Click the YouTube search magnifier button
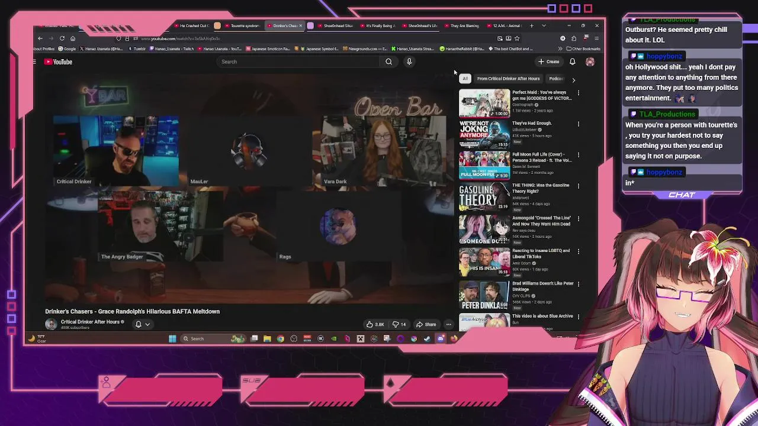Image resolution: width=758 pixels, height=426 pixels. pos(388,62)
